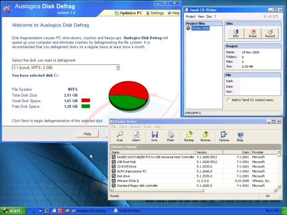Image resolution: width=287 pixels, height=215 pixels.
Task: Open Settings in Auslogics header
Action: pos(155,13)
